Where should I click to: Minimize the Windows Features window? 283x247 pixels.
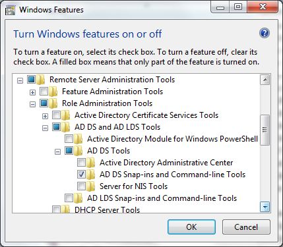pos(220,7)
